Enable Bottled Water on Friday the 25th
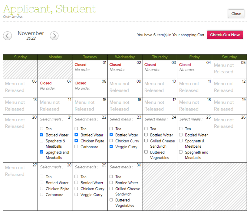Viewport: 250px width, 213px height. [181, 135]
